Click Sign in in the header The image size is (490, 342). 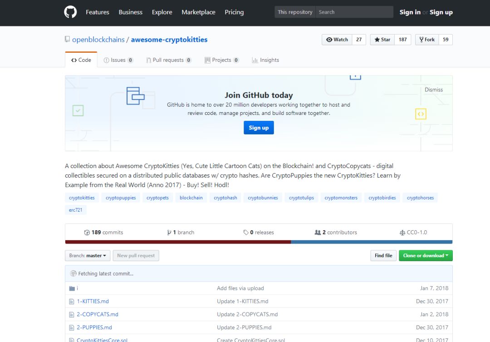point(410,12)
